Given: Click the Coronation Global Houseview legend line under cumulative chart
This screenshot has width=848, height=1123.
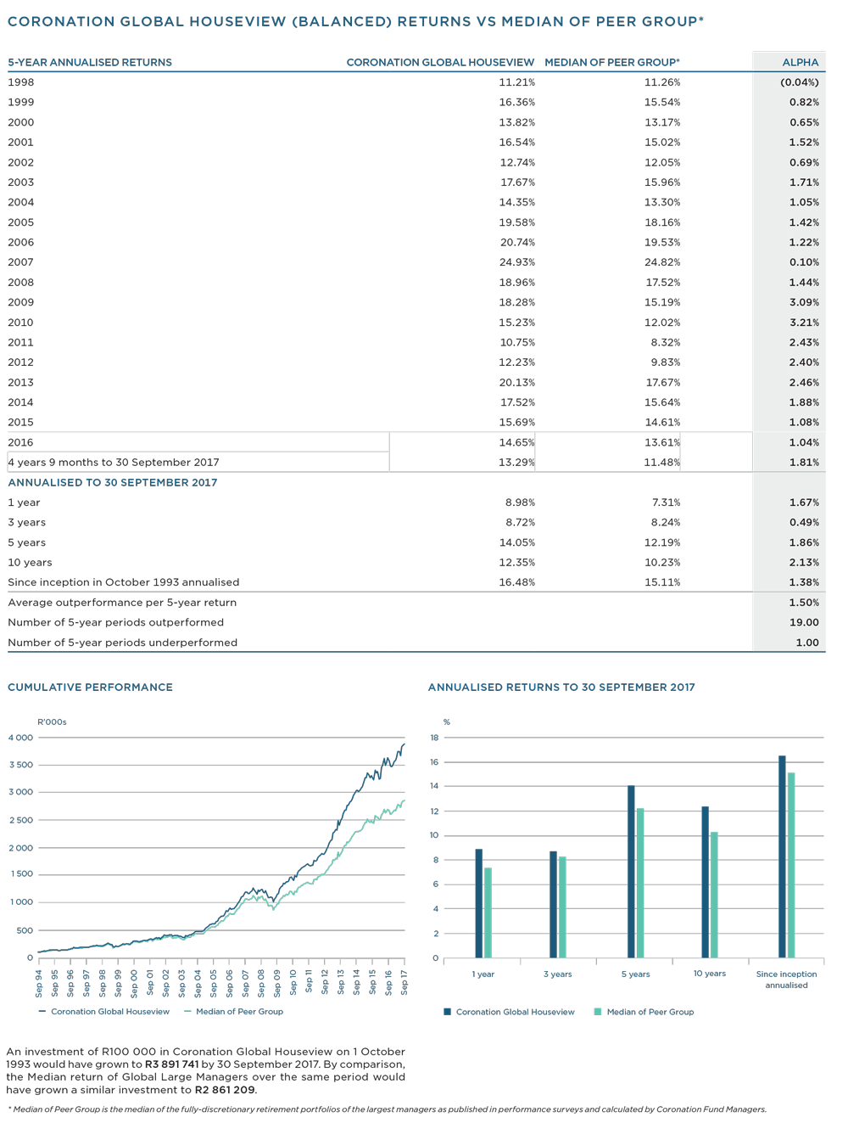Looking at the screenshot, I should click(42, 1012).
